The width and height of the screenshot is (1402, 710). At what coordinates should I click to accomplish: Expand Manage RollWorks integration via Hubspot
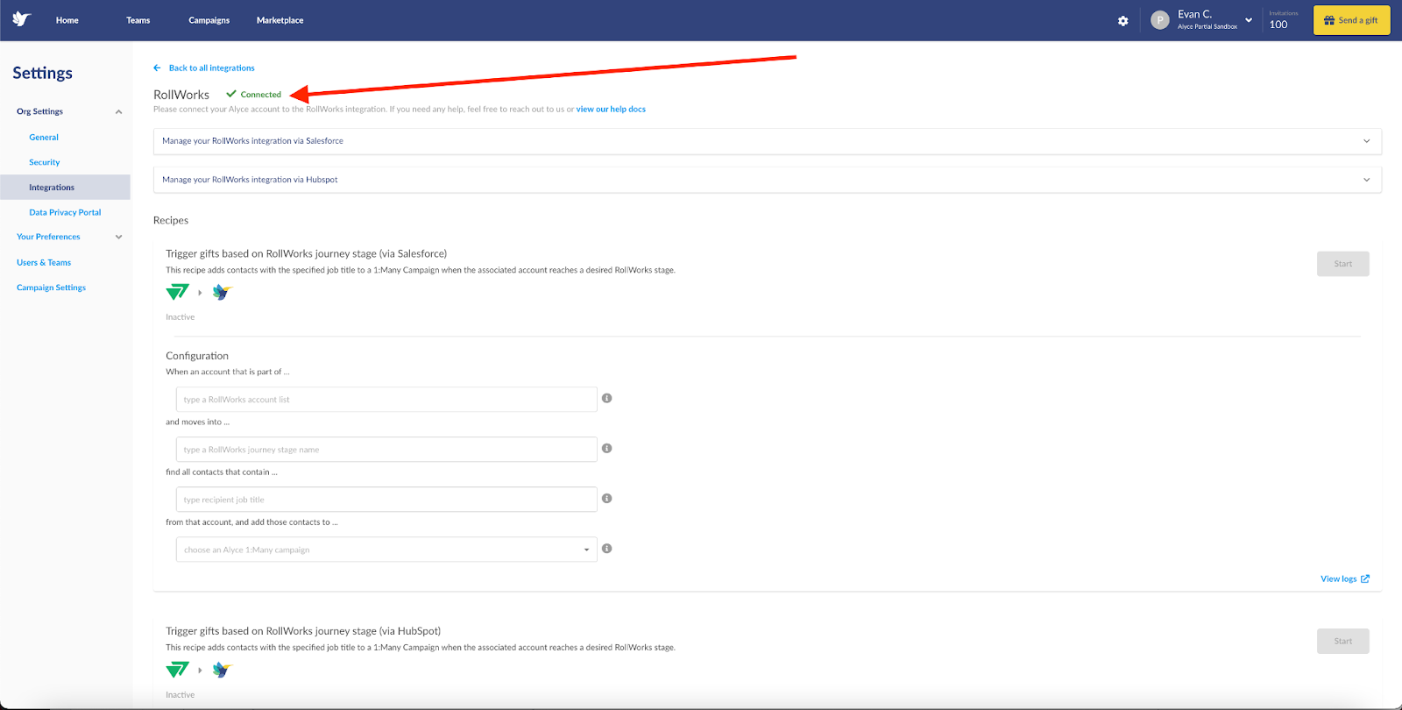click(768, 180)
